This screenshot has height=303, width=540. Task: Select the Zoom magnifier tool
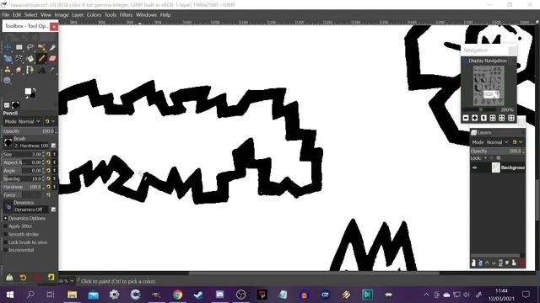[8, 81]
